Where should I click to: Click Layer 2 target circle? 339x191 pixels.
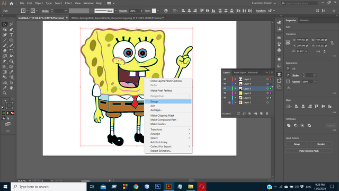coord(267,79)
